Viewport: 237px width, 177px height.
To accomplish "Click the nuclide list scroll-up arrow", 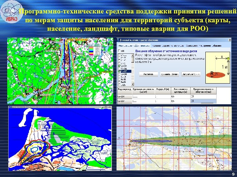I will click(133, 55).
